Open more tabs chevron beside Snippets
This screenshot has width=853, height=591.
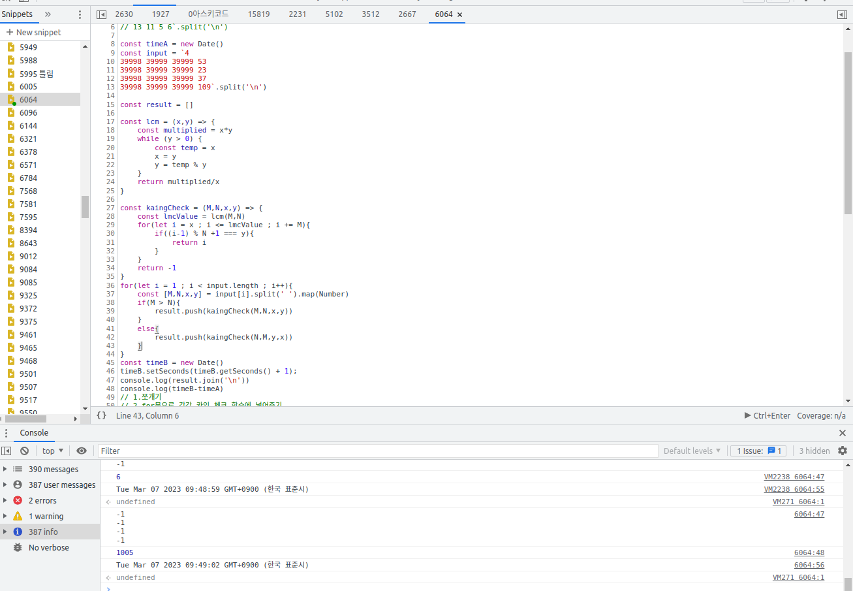click(48, 14)
